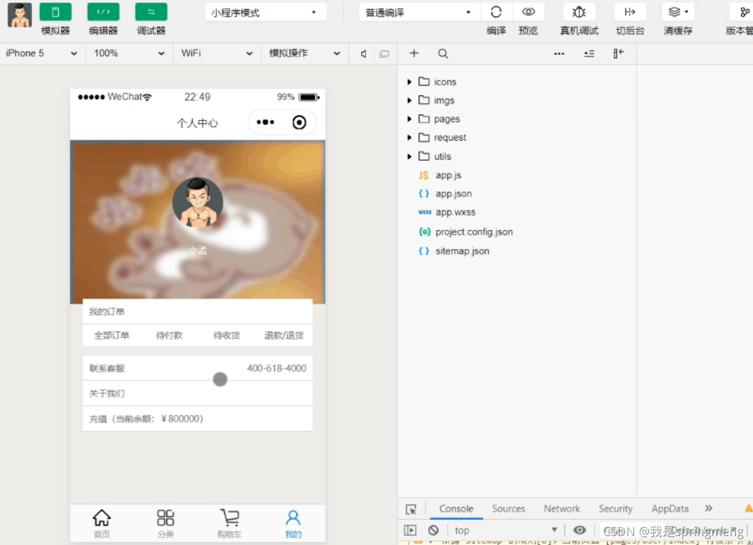Screen dimensions: 753x545
Task: Open the 模拟操作 dropdown
Action: click(x=304, y=54)
